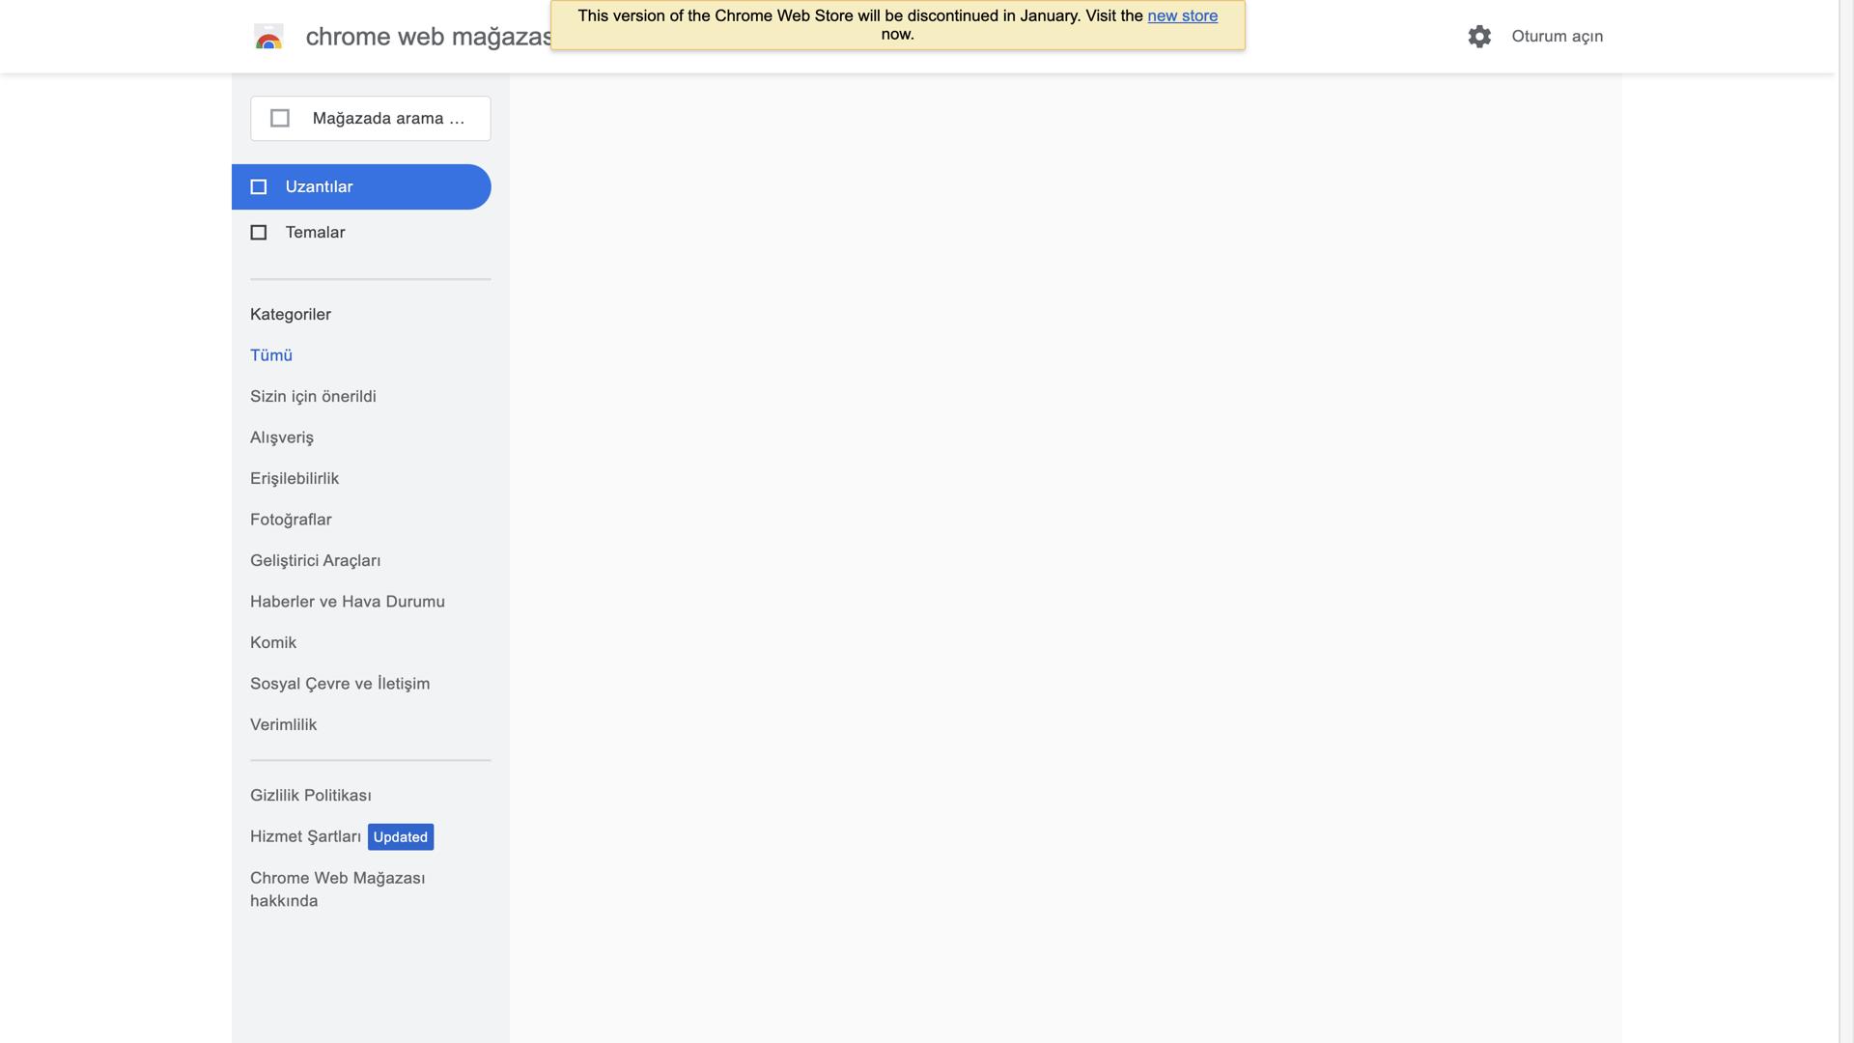The height and width of the screenshot is (1043, 1854).
Task: Open the Erişilebilirlik category
Action: click(295, 479)
